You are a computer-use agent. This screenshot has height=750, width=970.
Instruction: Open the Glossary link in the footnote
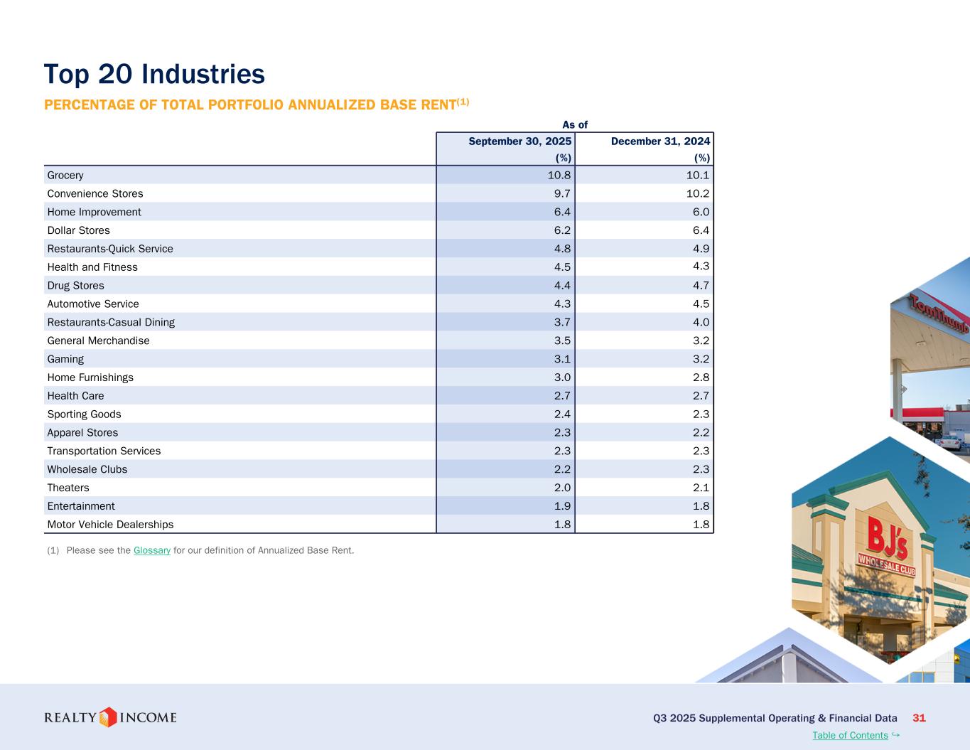(151, 550)
